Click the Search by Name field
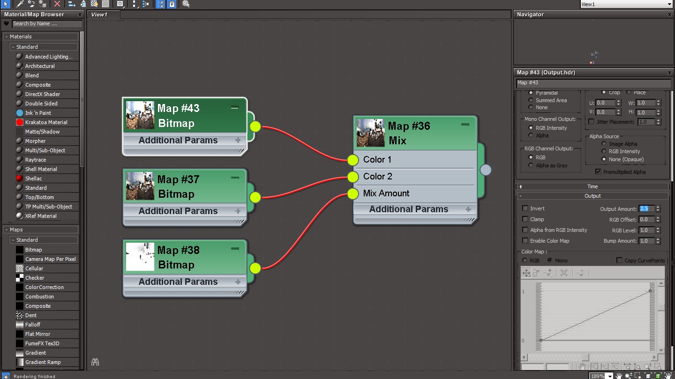Viewport: 675px width, 379px height. pos(47,24)
